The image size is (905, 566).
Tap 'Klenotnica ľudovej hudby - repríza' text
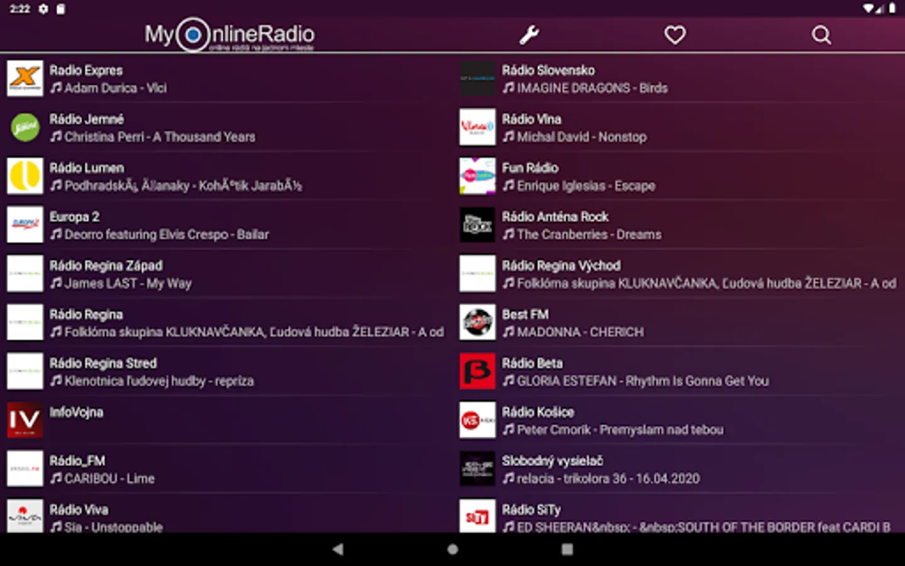coord(159,381)
